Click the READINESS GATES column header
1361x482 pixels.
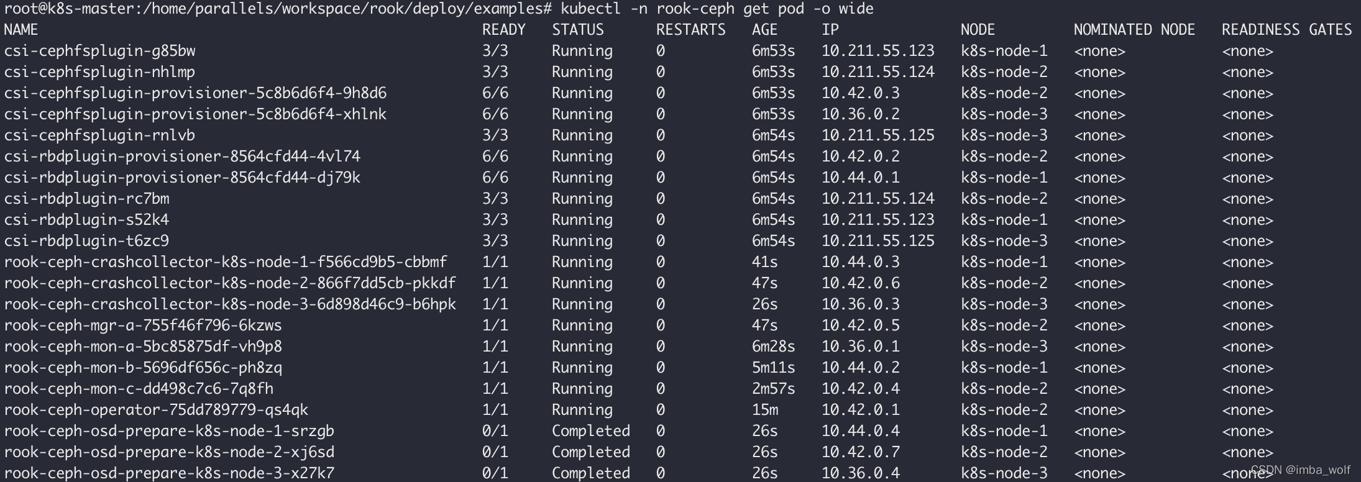pos(1286,30)
